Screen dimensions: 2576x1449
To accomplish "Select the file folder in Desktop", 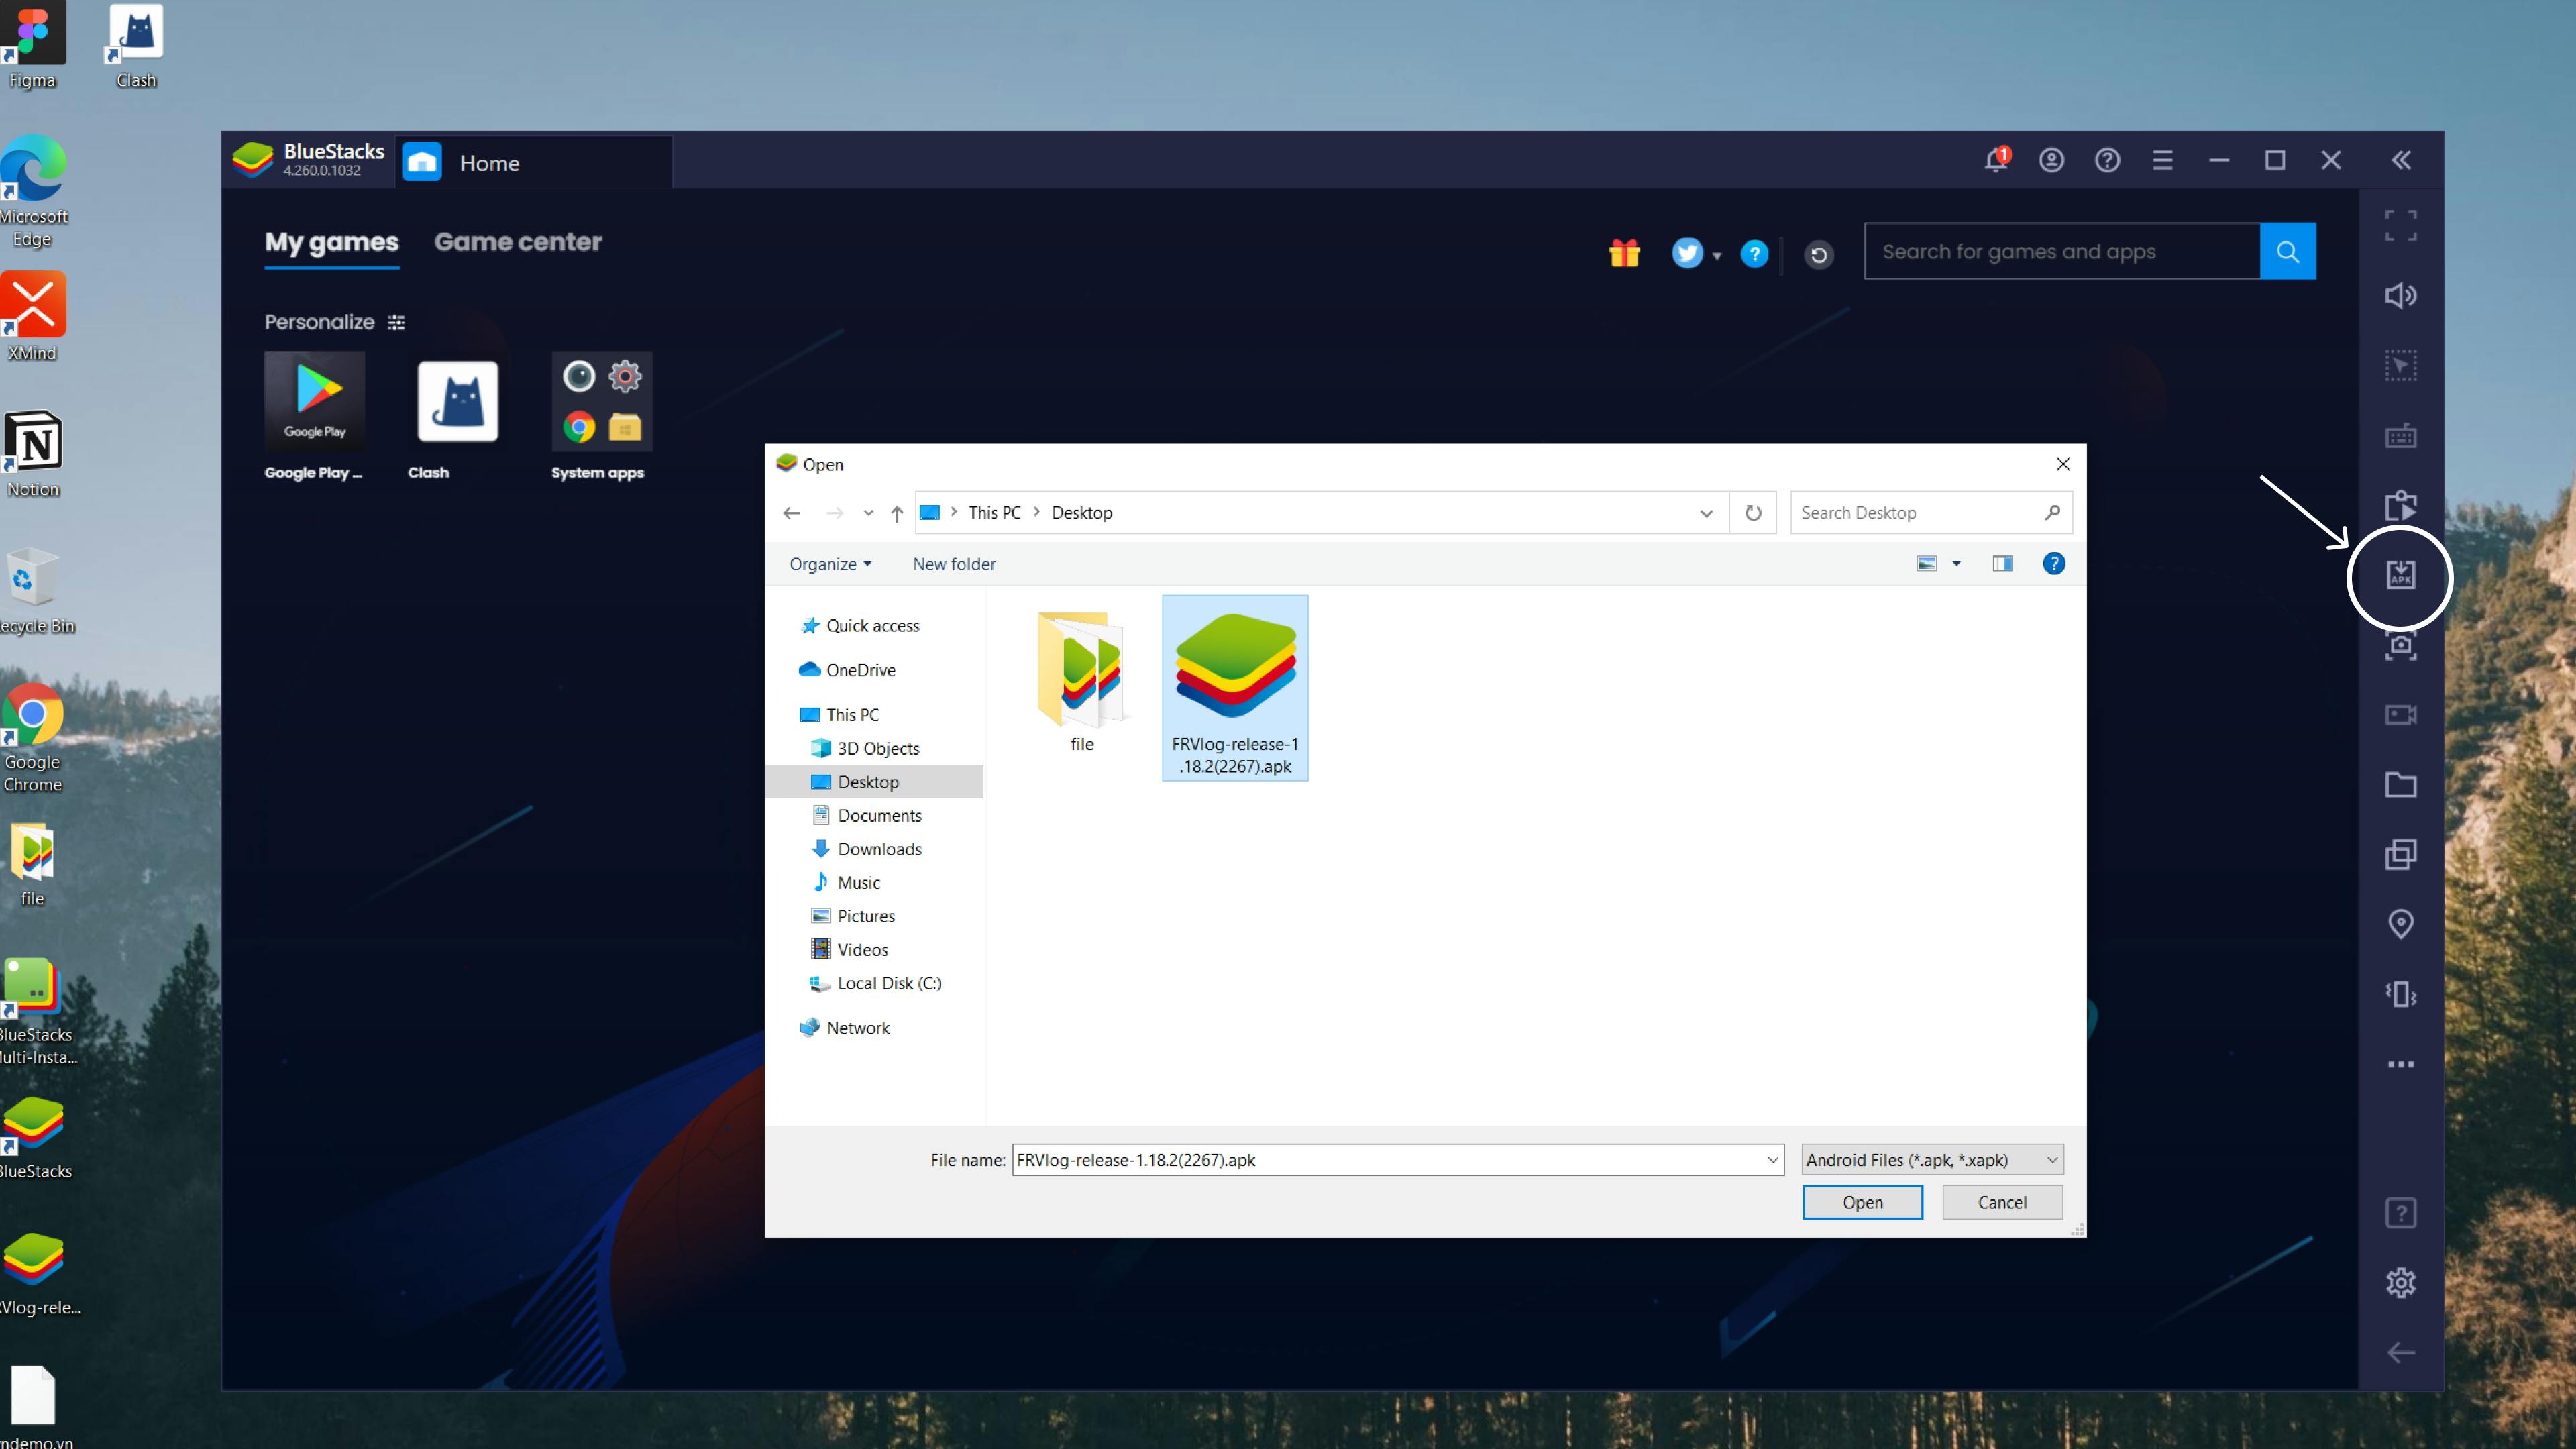I will pos(1082,683).
